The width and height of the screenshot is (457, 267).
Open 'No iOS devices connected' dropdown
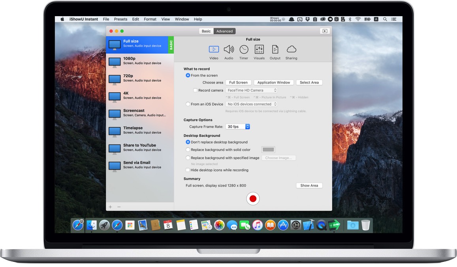coord(252,104)
